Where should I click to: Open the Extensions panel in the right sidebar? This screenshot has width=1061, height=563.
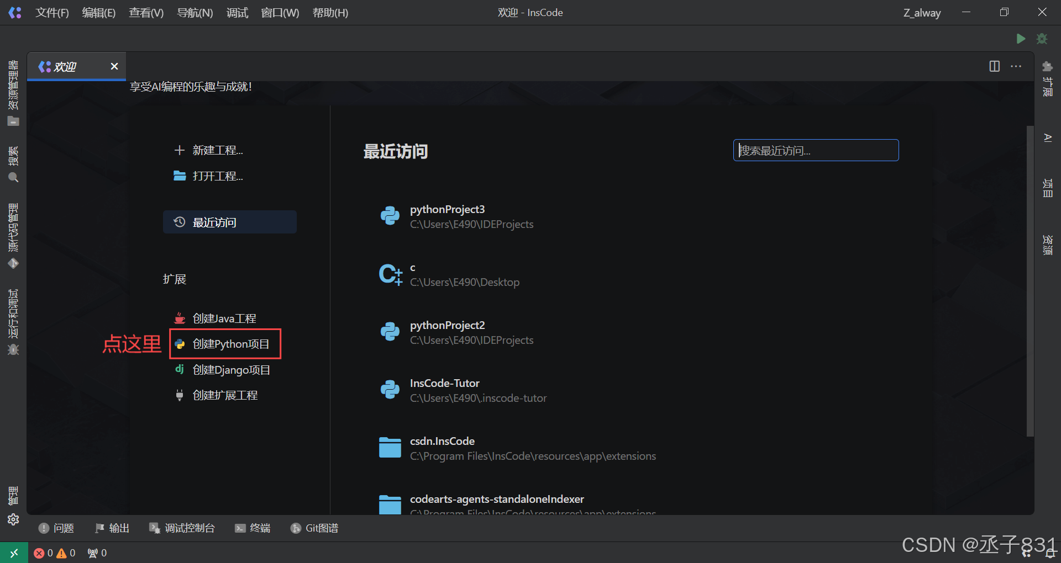1047,79
